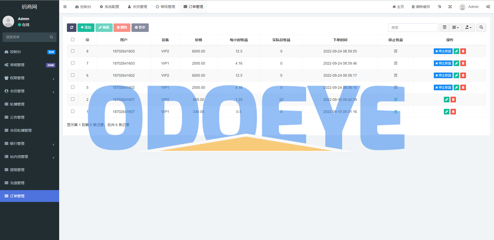Select the checkbox for order ID 8
Screen dimensions: 494x240
click(x=73, y=51)
